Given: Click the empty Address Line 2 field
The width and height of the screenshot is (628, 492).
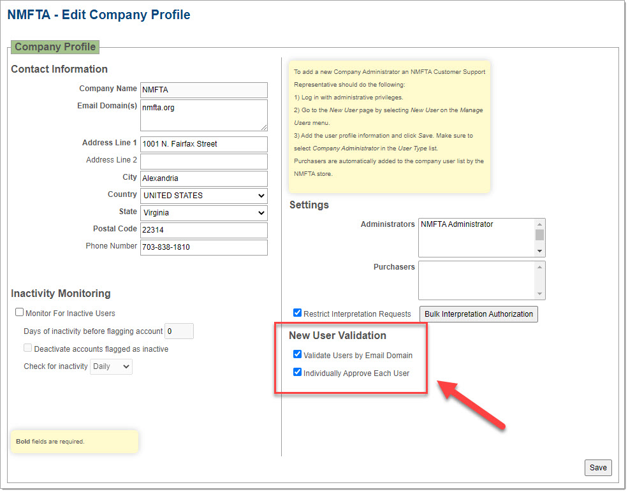Looking at the screenshot, I should (x=204, y=162).
